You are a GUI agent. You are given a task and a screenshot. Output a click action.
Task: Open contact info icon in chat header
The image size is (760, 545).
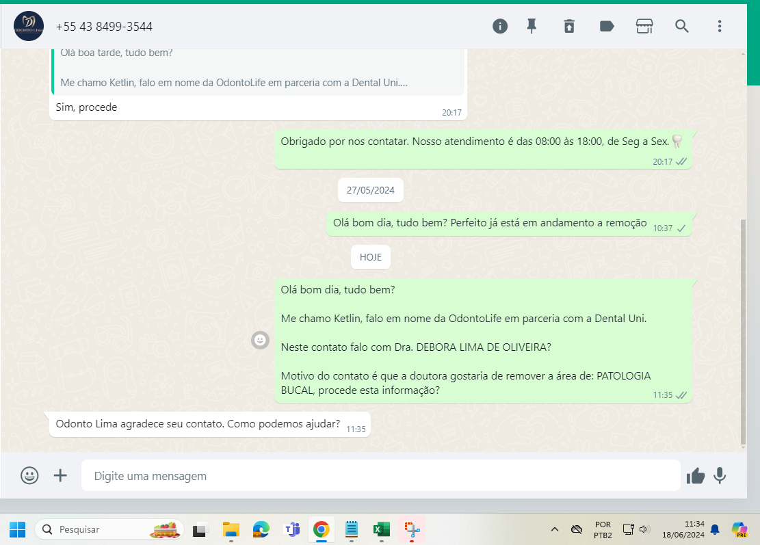500,26
